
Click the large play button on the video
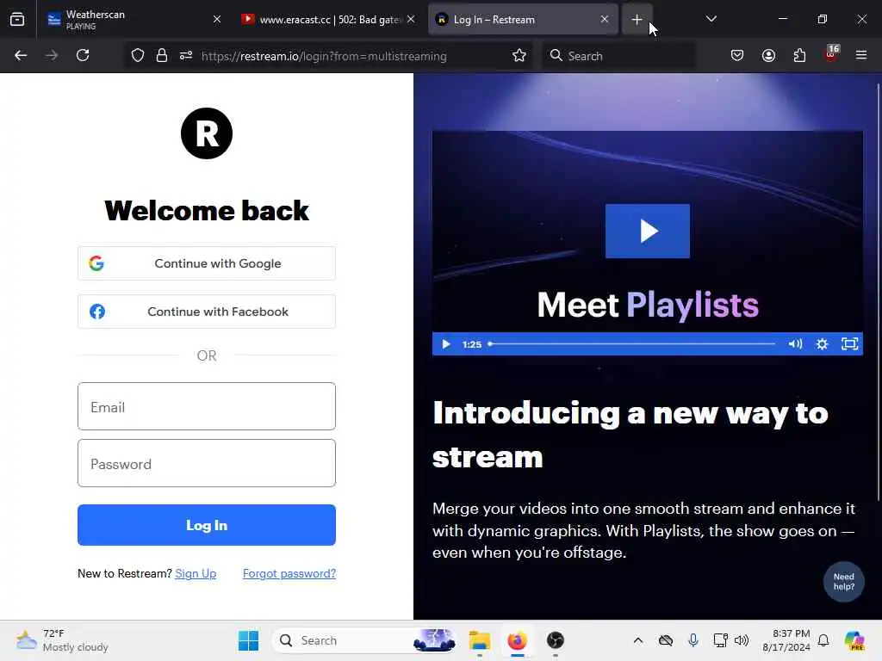click(648, 231)
